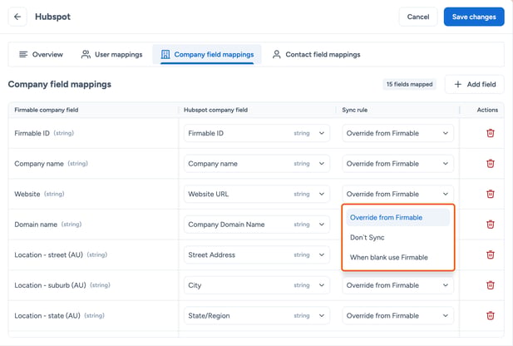
Task: Open the City field dropdown
Action: click(257, 285)
